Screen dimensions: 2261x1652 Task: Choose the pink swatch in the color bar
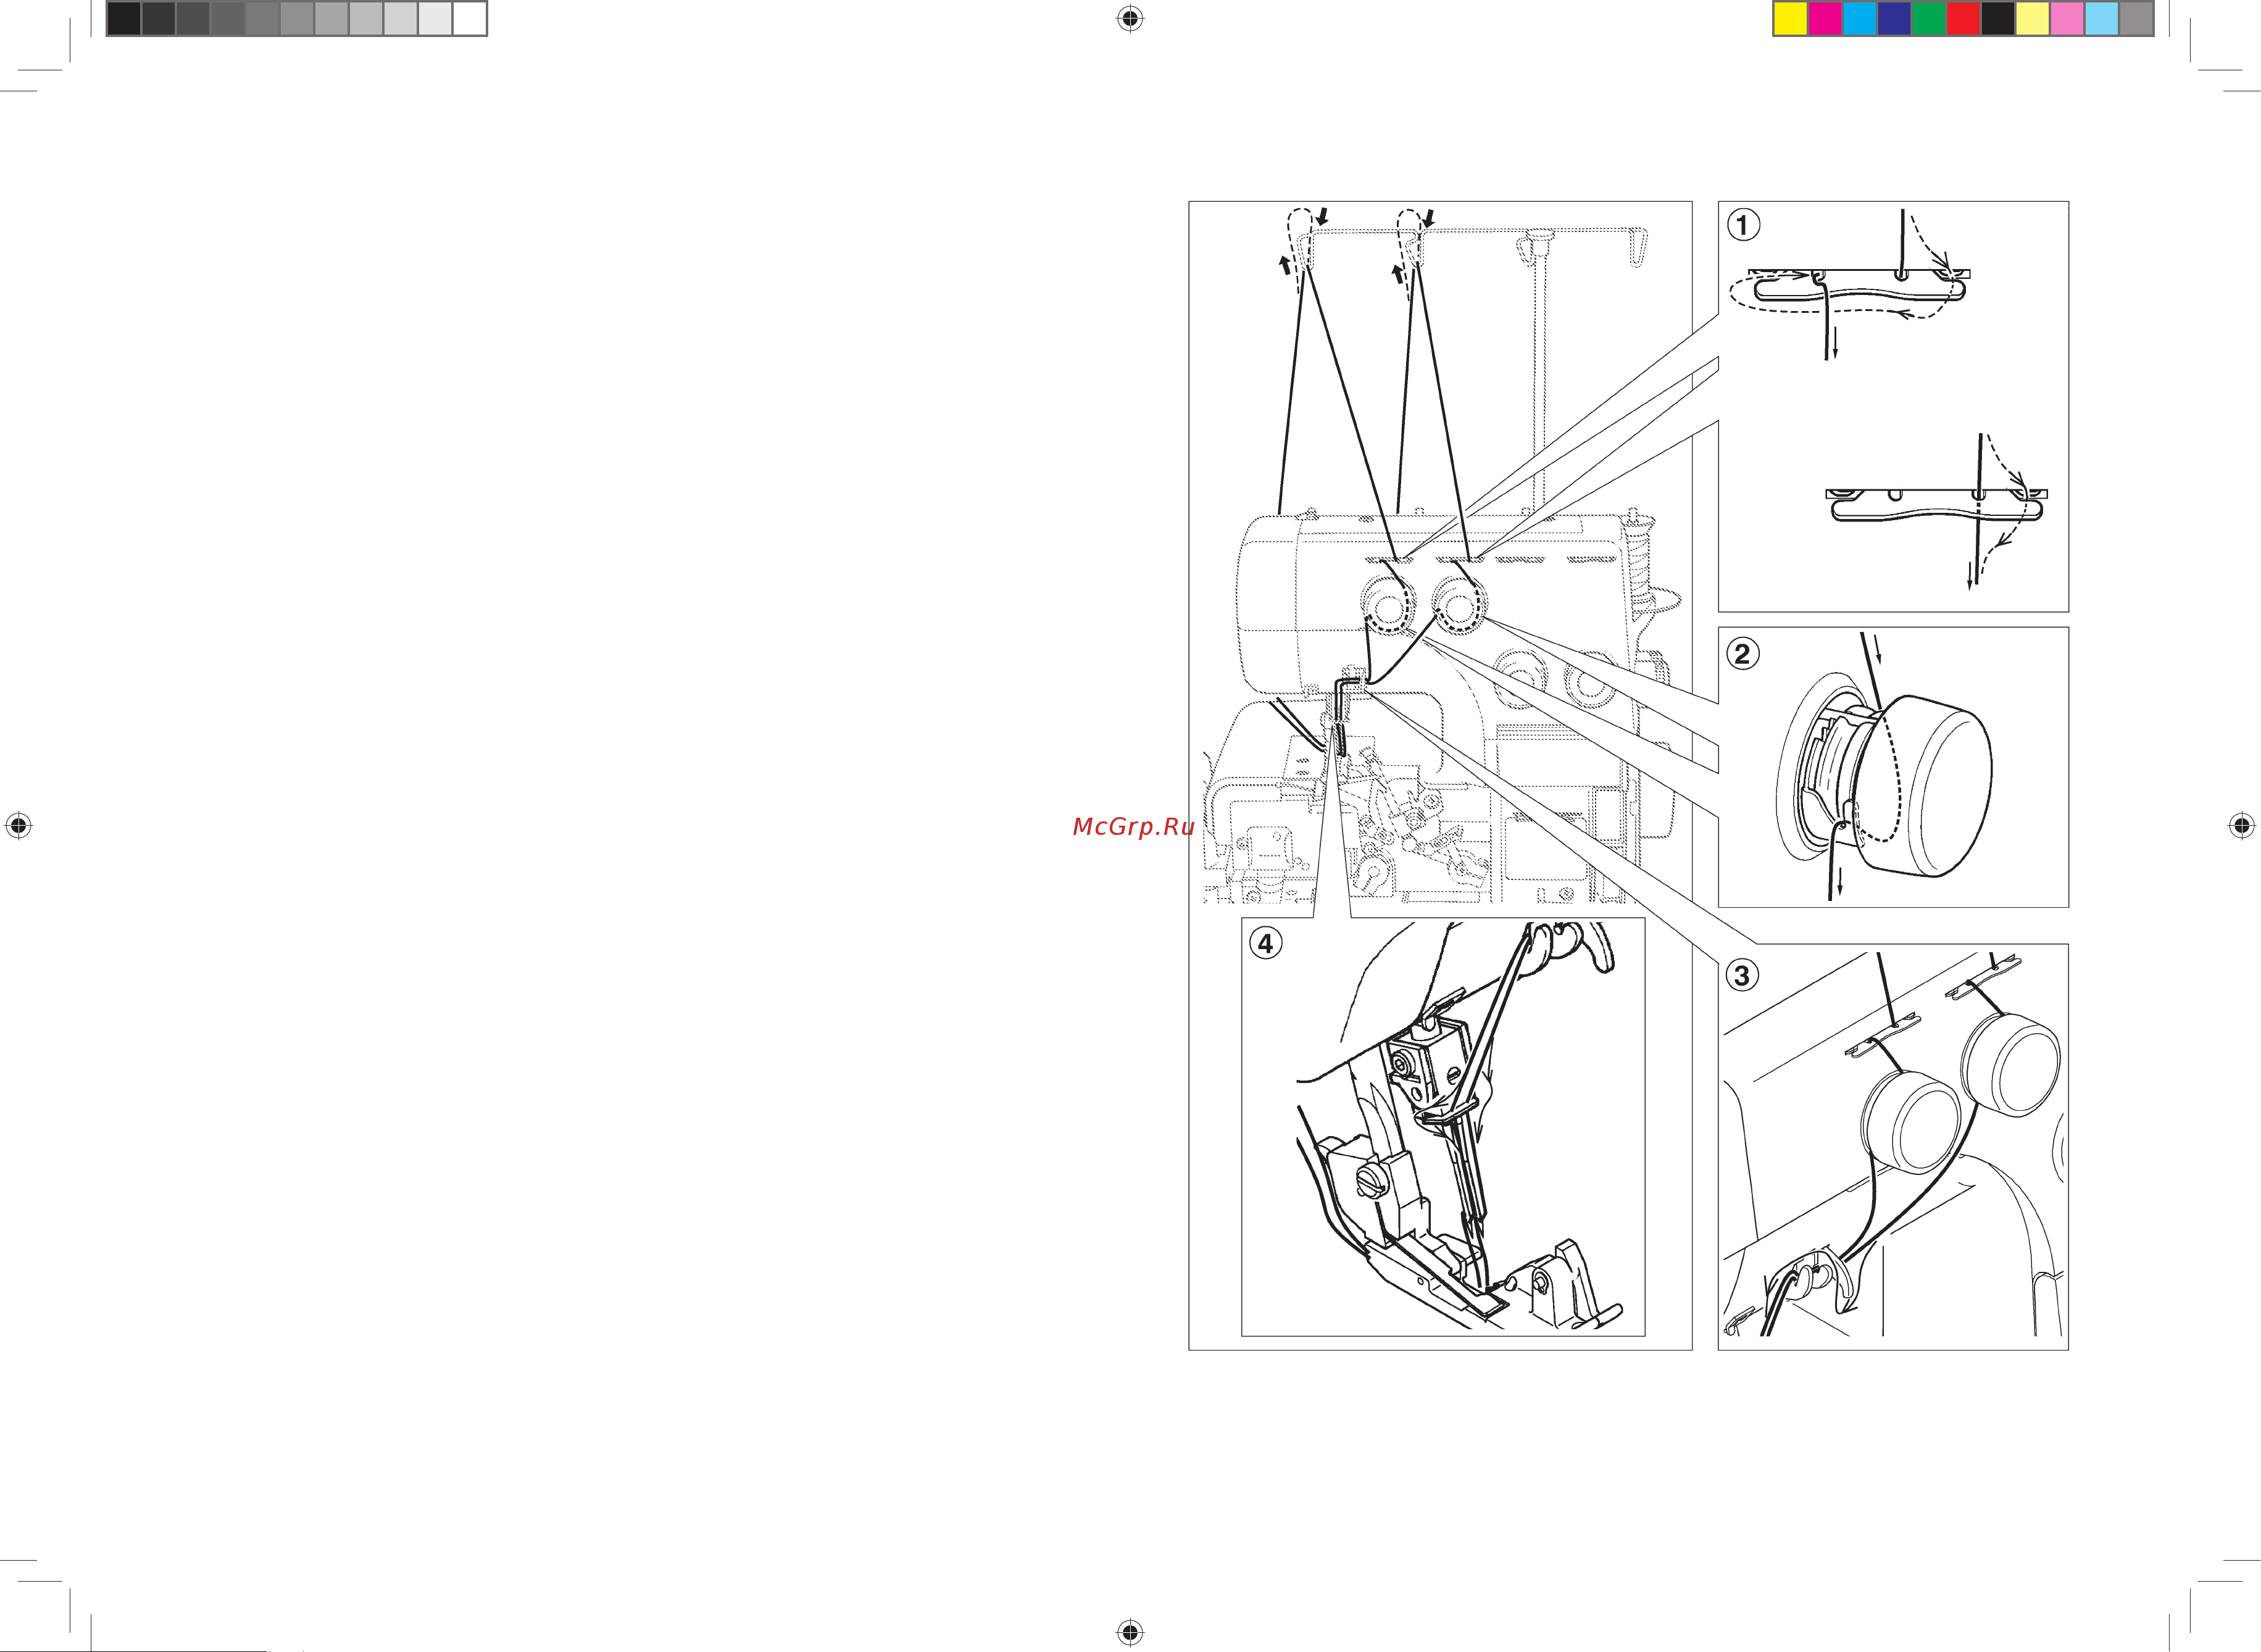pyautogui.click(x=2067, y=19)
